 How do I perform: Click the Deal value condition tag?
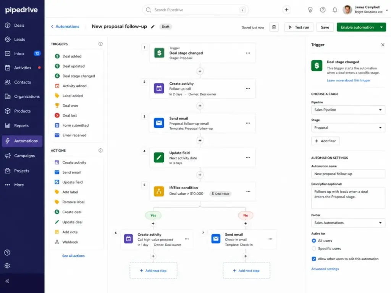220,194
